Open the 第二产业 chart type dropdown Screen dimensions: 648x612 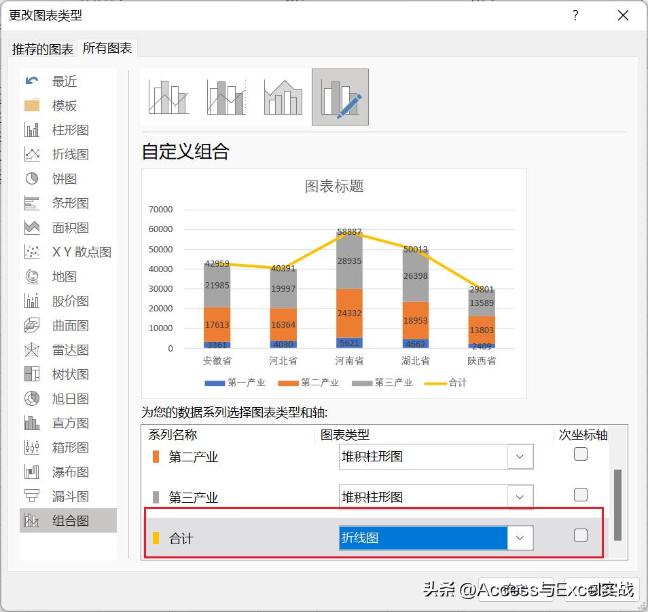click(520, 457)
